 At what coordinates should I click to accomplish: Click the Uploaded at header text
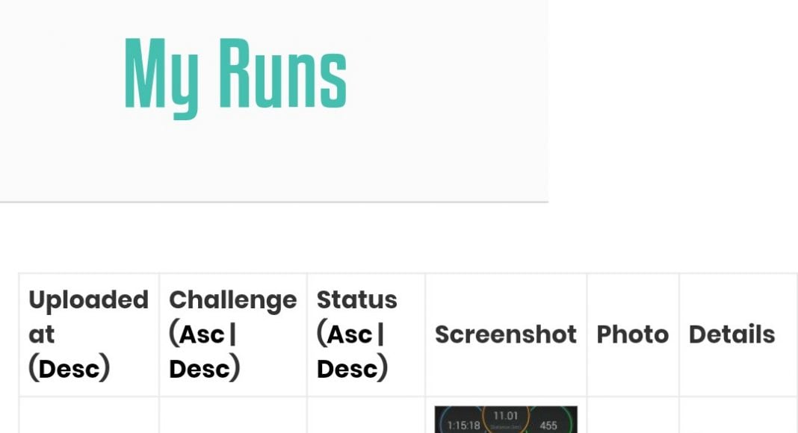point(87,301)
